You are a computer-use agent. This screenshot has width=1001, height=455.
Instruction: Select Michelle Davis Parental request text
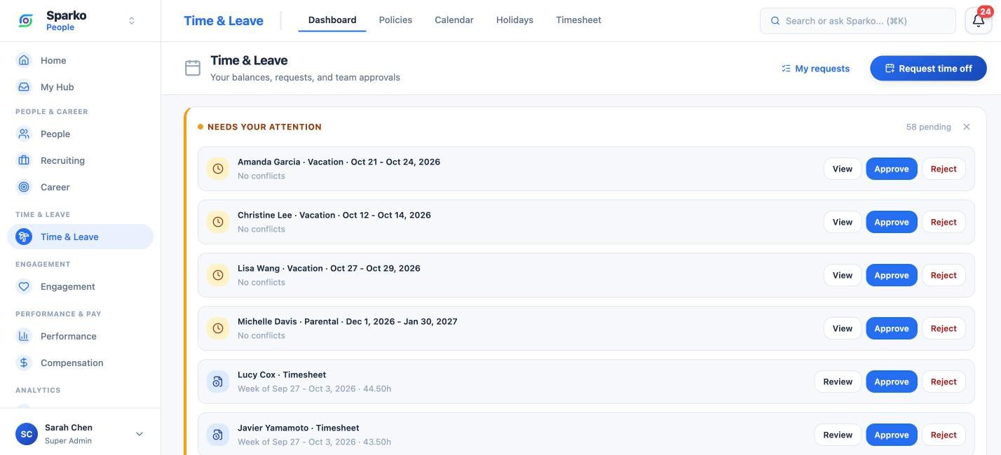pyautogui.click(x=347, y=321)
